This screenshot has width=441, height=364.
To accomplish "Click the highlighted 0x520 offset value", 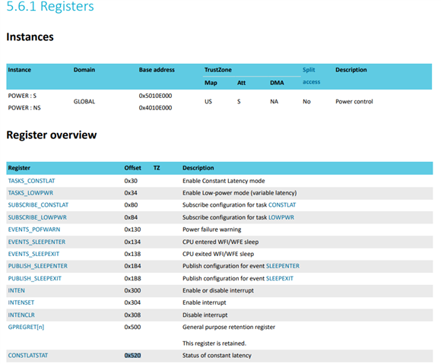I will [132, 356].
